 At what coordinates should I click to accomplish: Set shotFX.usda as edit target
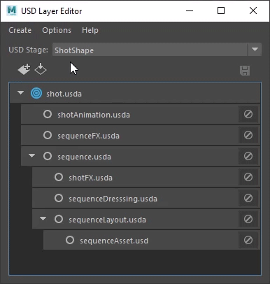(59, 177)
